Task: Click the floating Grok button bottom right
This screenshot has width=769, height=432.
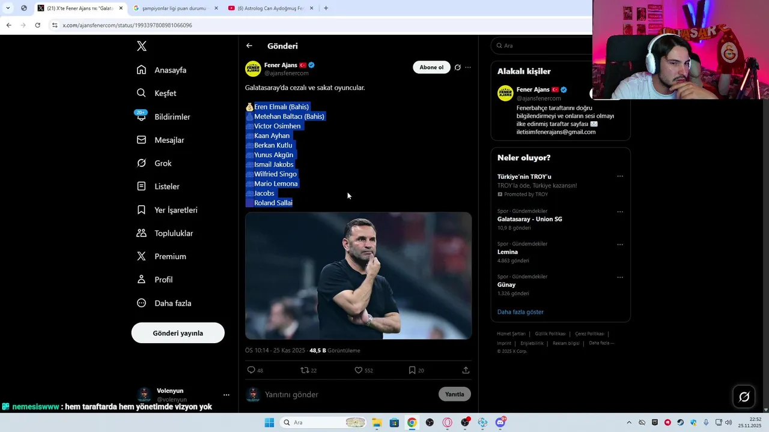Action: 744,397
